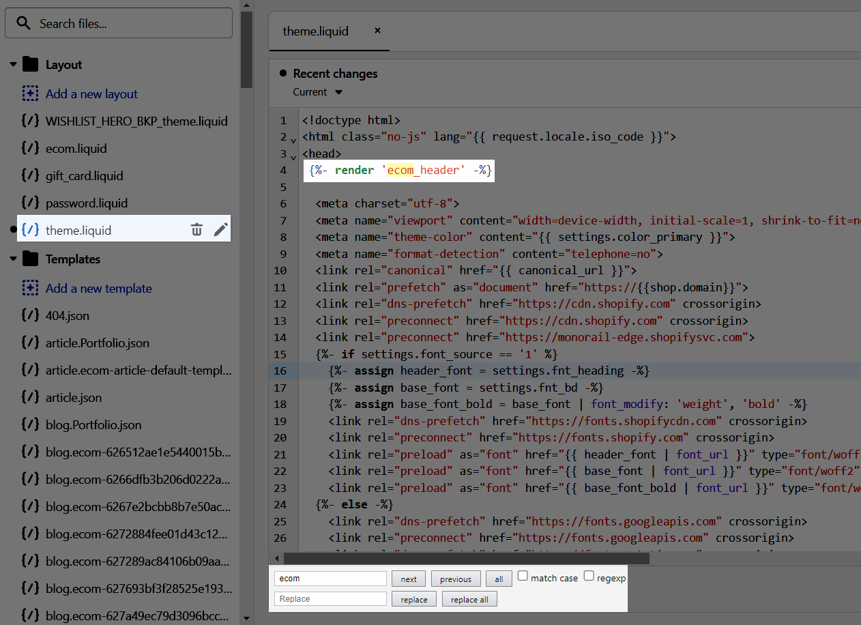Delete theme.liquid using the trash icon
The image size is (861, 625).
coord(196,230)
